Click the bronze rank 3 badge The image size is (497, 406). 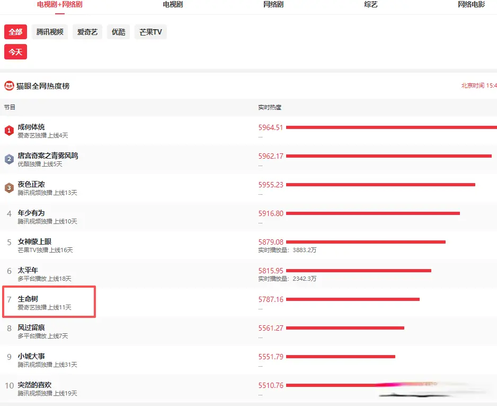tap(9, 188)
